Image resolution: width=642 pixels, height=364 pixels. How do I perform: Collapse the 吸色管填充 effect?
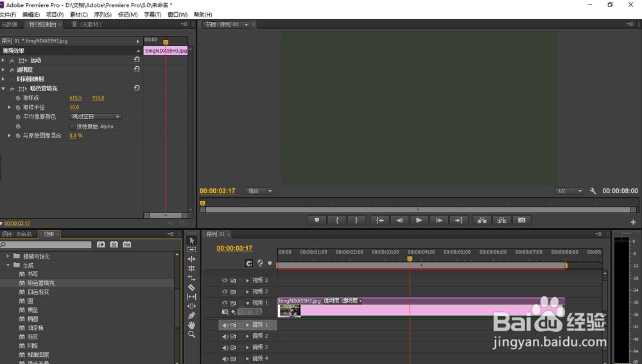pyautogui.click(x=4, y=89)
